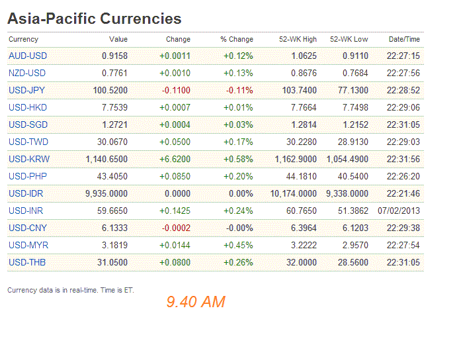Select the USD-PHP currency pair
461x337 pixels.
click(x=28, y=176)
